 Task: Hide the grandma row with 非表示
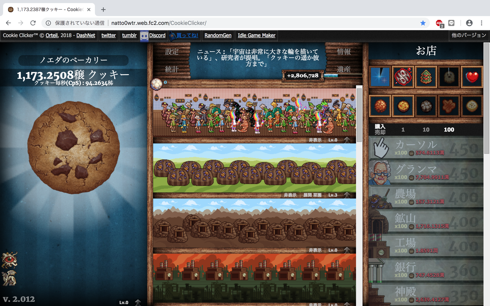315,140
